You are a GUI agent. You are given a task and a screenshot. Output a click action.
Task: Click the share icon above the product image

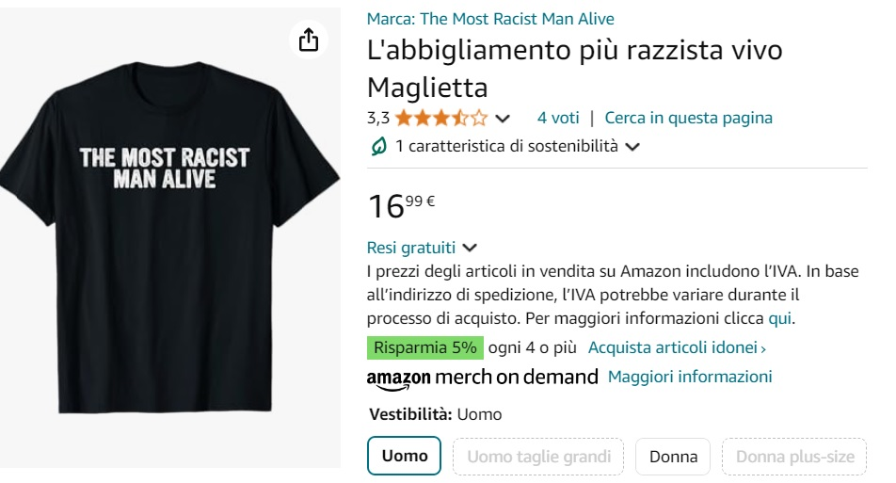pyautogui.click(x=309, y=40)
